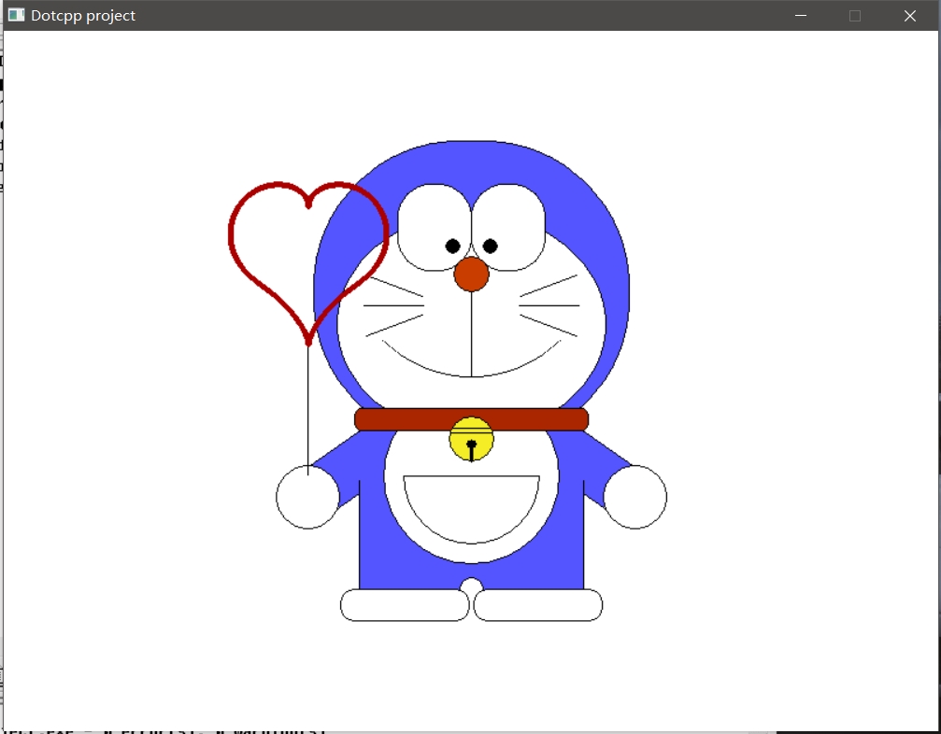Image resolution: width=941 pixels, height=734 pixels.
Task: Minimize the Dotcpp project window
Action: coord(800,16)
